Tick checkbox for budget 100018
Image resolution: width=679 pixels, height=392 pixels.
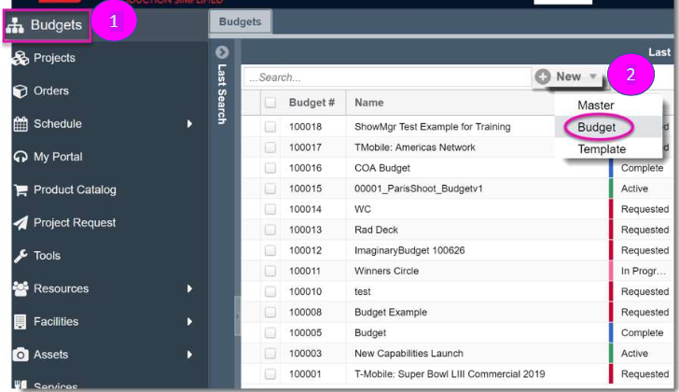[x=270, y=127]
